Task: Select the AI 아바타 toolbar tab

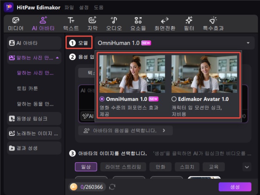Action: (x=43, y=24)
